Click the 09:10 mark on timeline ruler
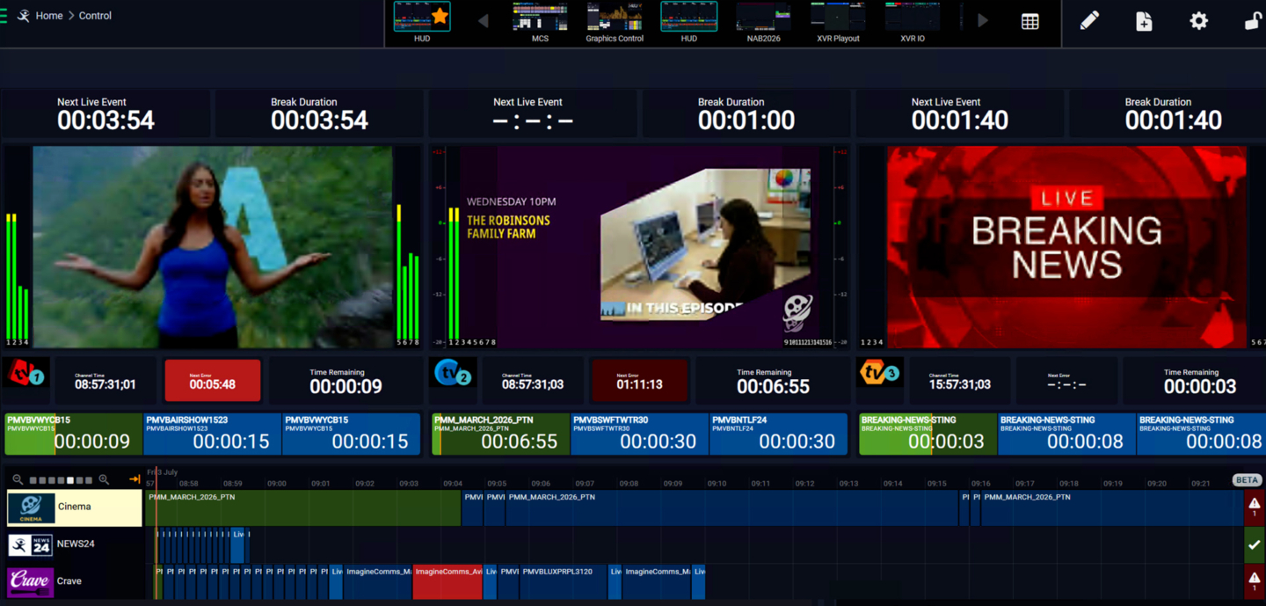This screenshot has width=1266, height=606. (717, 484)
